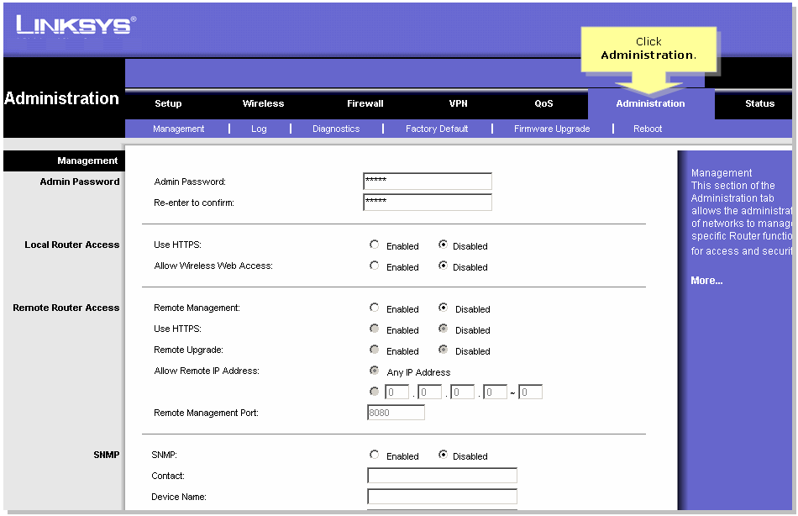This screenshot has height=516, width=798.
Task: Enable Remote Management
Action: (374, 308)
